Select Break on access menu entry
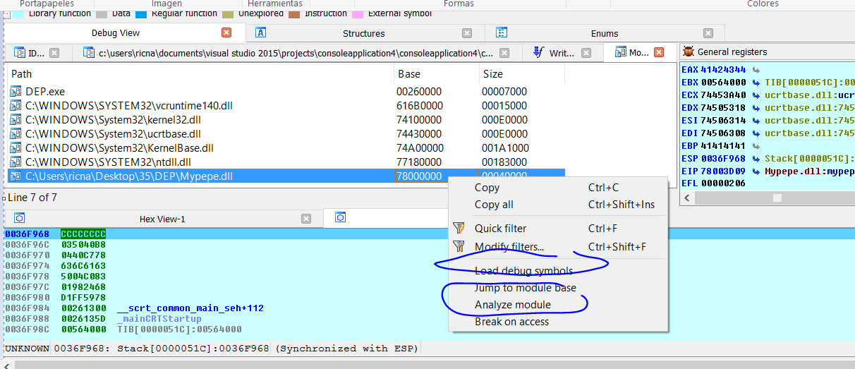The height and width of the screenshot is (369, 855). coord(511,322)
